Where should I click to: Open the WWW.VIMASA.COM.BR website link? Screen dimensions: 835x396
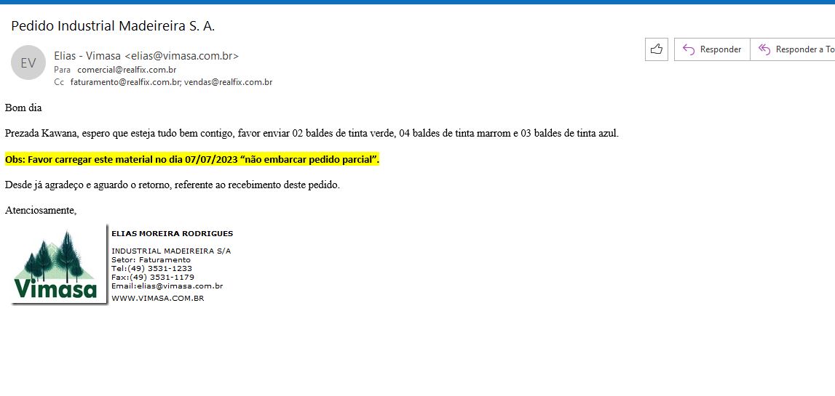click(x=157, y=298)
